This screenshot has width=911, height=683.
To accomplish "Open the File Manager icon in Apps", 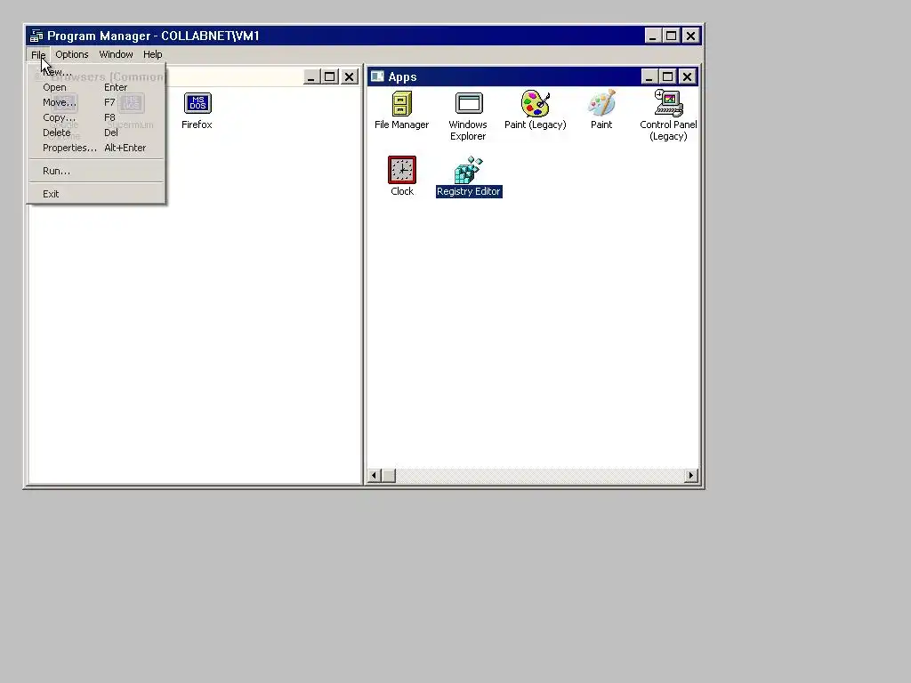I will click(401, 104).
